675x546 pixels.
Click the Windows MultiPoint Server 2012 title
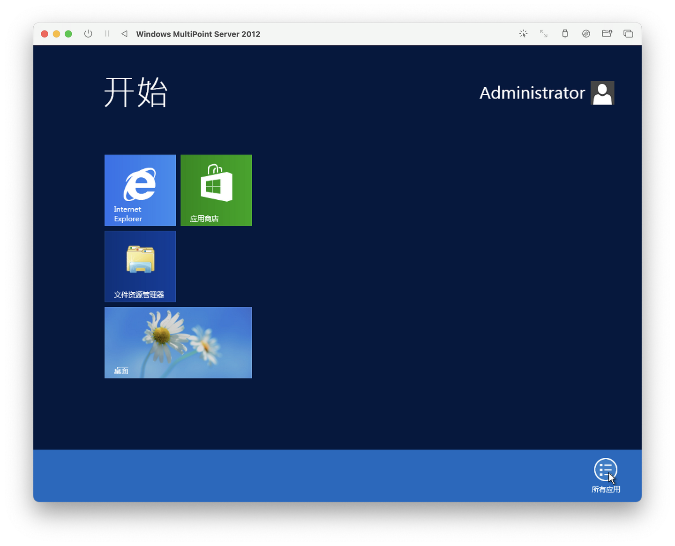click(198, 34)
